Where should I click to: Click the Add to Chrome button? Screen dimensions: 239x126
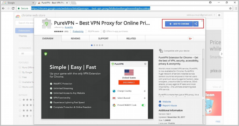[179, 24]
